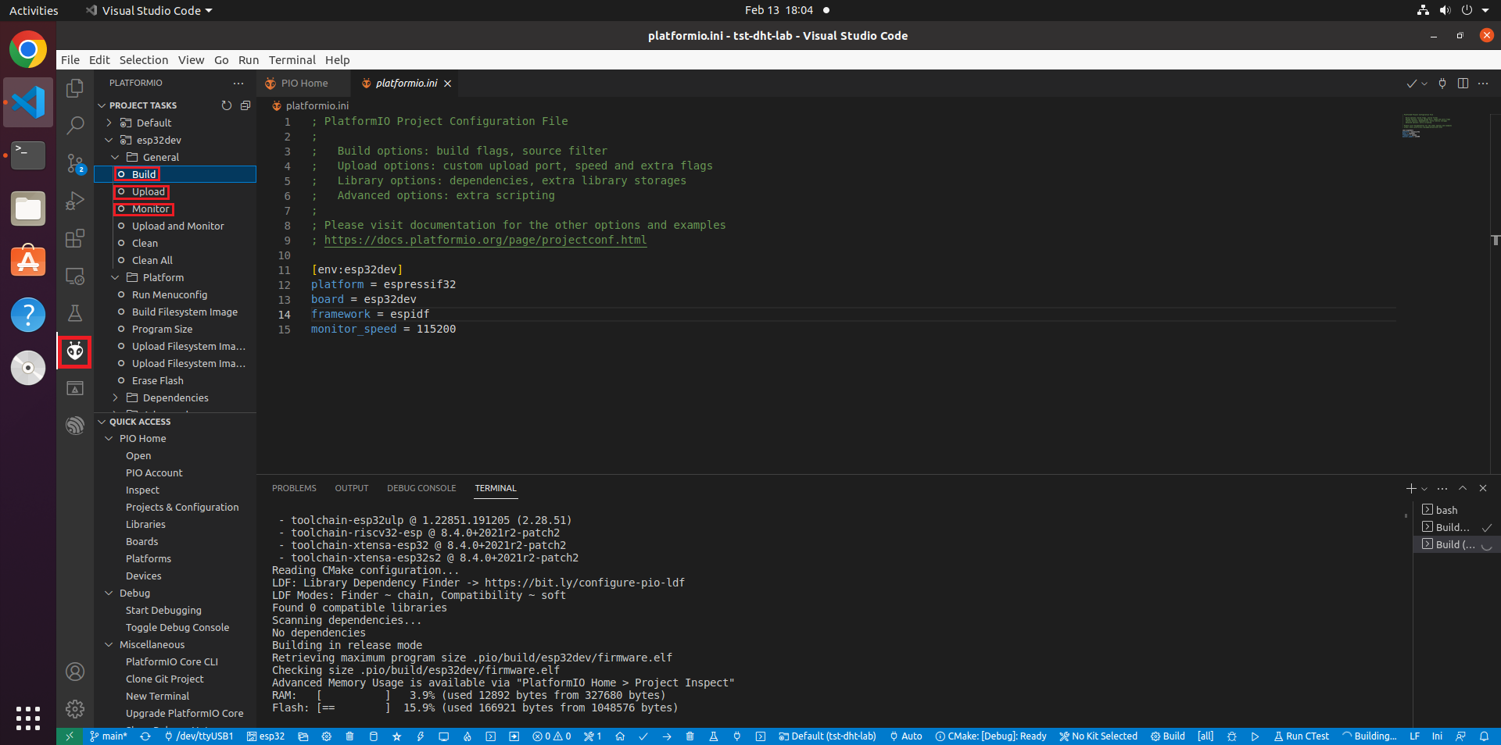Click the PlatformIO right-arrow upload status icon
1501x745 pixels.
[667, 736]
